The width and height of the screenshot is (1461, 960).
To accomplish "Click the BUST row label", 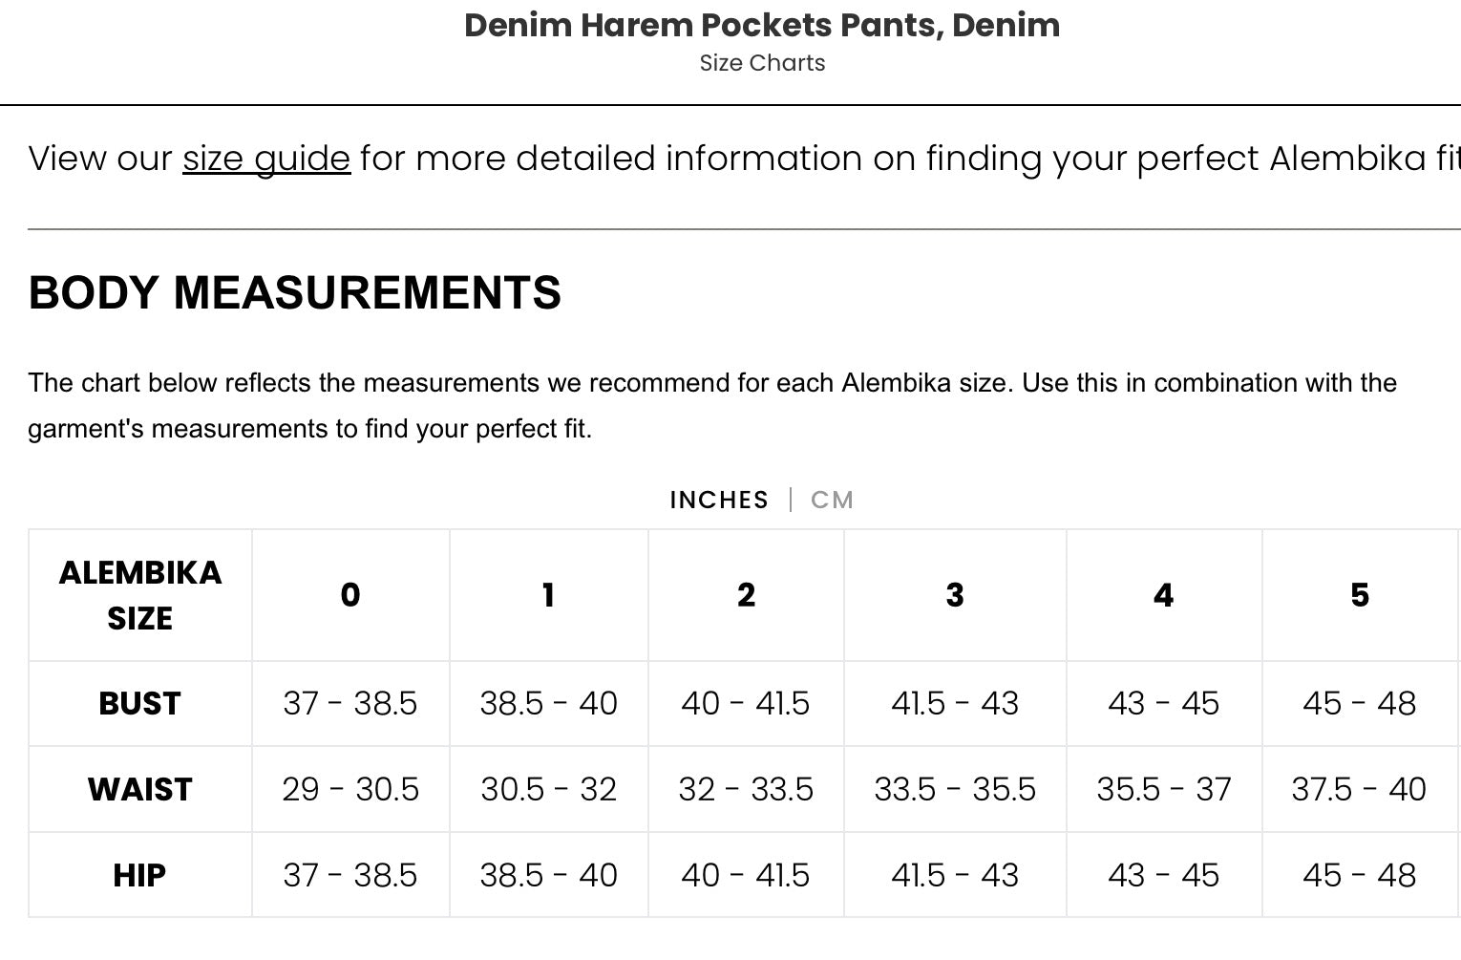I will point(140,704).
